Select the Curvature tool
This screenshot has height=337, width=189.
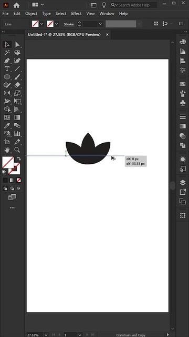tap(17, 61)
